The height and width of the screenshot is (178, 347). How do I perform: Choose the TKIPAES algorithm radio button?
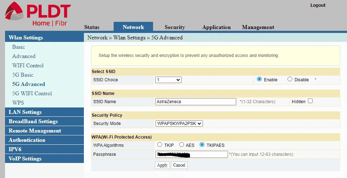point(202,145)
